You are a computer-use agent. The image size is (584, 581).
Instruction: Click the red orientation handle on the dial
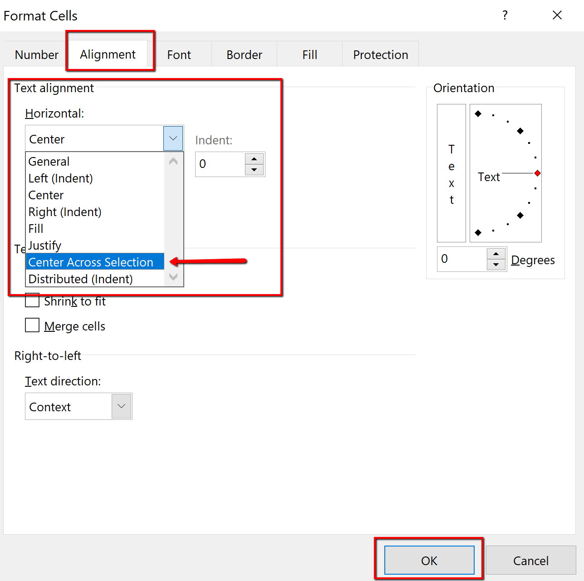[x=537, y=173]
